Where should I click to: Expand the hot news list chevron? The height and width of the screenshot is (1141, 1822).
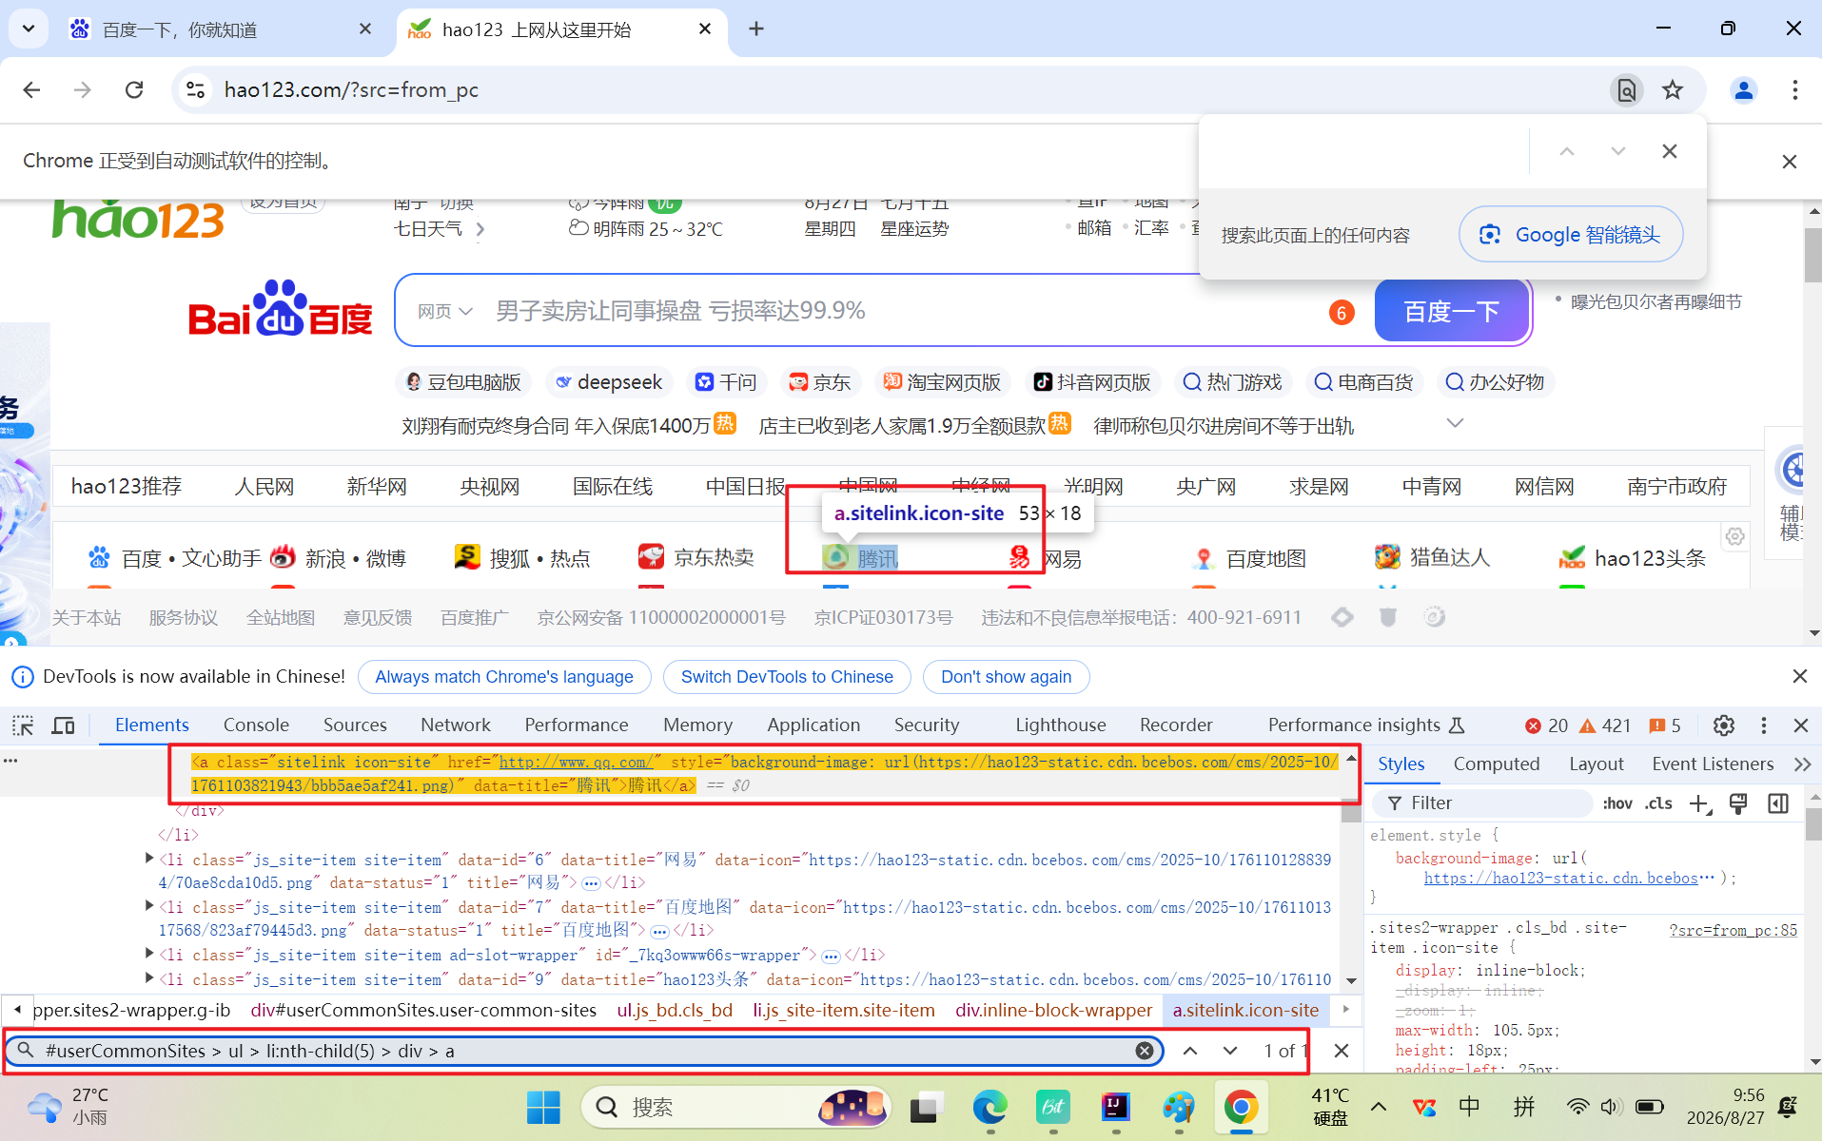pyautogui.click(x=1455, y=423)
